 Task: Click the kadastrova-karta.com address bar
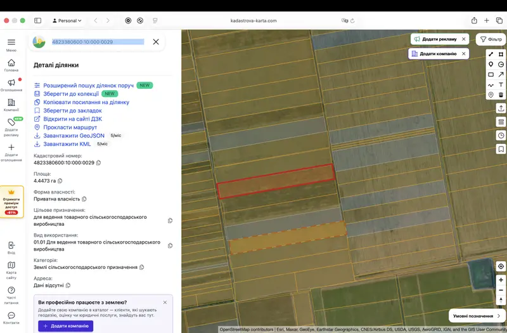click(253, 21)
